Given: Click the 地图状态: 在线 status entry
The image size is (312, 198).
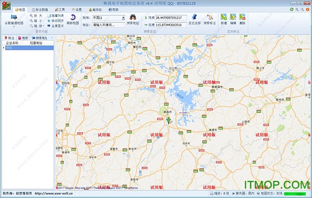Looking at the screenshot, I should (x=269, y=193).
